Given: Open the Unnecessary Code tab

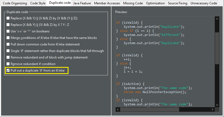Looking at the screenshot, I should coord(204,3).
